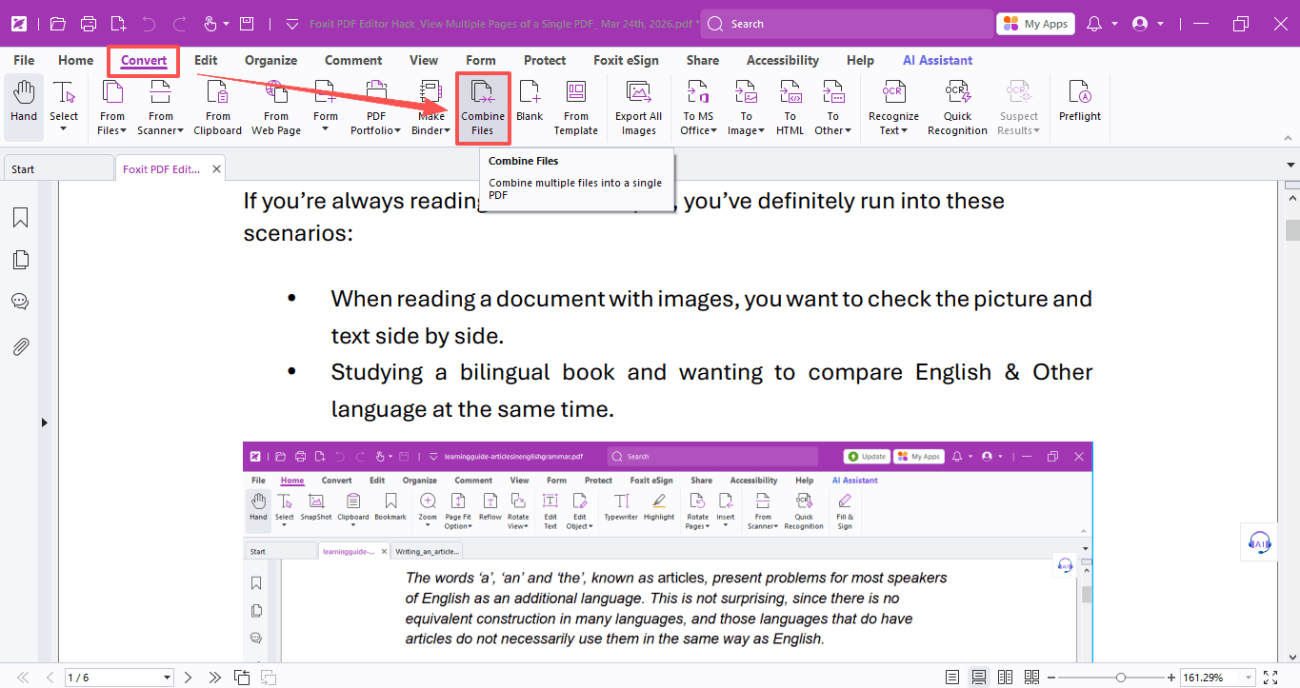Switch to the Comment ribbon tab
The height and width of the screenshot is (688, 1300).
coord(353,60)
